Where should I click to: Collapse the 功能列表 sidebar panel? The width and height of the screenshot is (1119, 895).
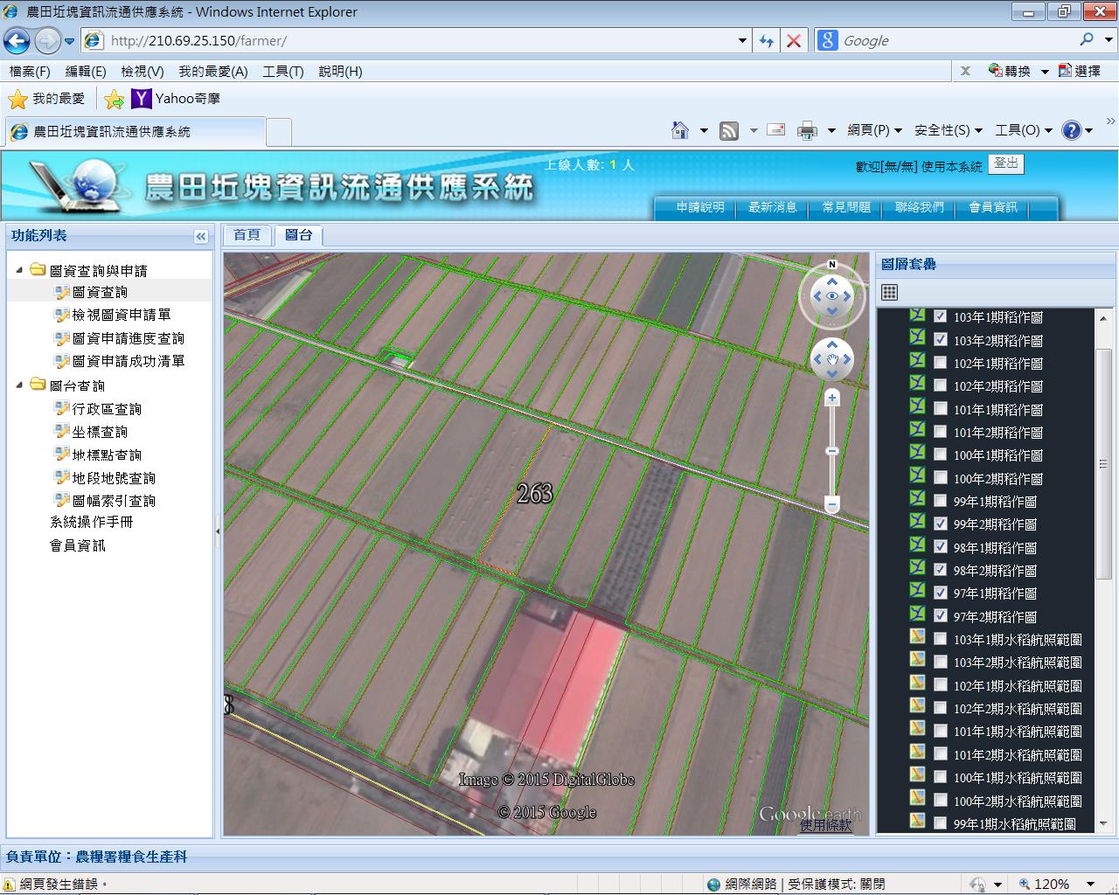pyautogui.click(x=200, y=236)
